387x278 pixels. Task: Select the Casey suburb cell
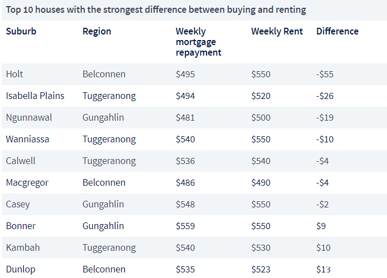18,205
